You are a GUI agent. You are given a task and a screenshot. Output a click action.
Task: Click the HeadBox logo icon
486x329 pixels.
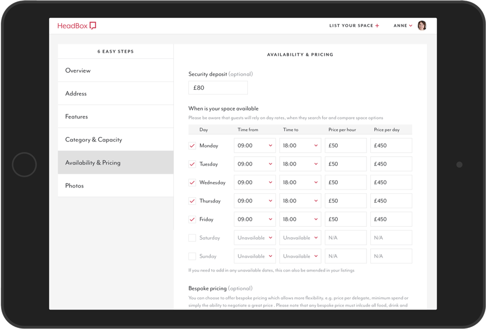click(93, 26)
